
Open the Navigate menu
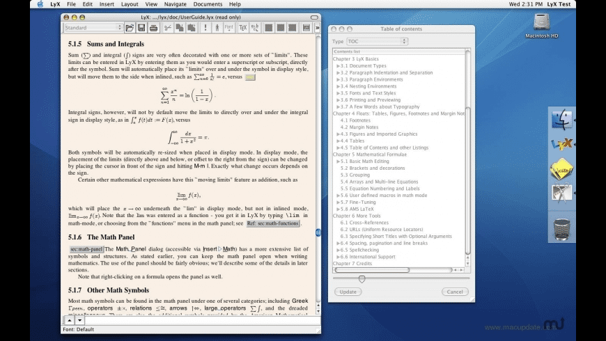(x=175, y=4)
